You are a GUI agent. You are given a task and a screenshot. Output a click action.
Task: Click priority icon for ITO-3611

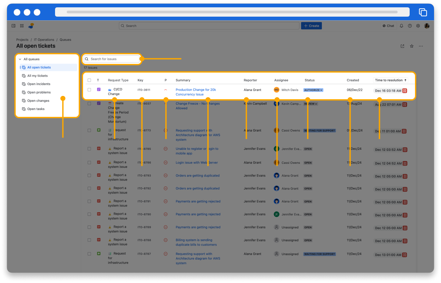coord(165,90)
